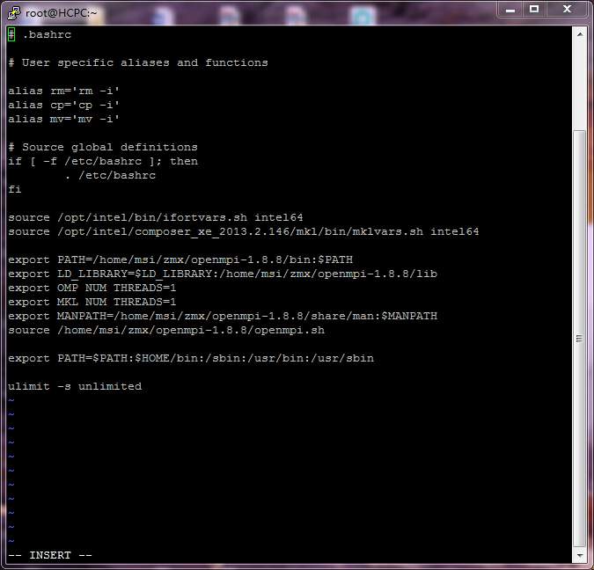Click the source ifortvars.sh intel64 line
Viewport: 594px width, 570px height.
pos(155,217)
